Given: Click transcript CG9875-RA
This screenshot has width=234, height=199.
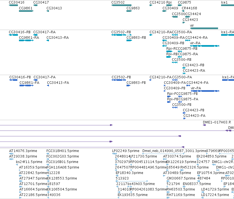Looking at the screenshot, I should click(188, 54).
